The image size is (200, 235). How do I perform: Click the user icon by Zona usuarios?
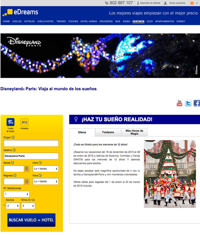click(x=165, y=3)
